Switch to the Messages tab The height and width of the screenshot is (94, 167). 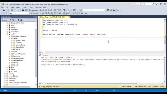(x=44, y=55)
